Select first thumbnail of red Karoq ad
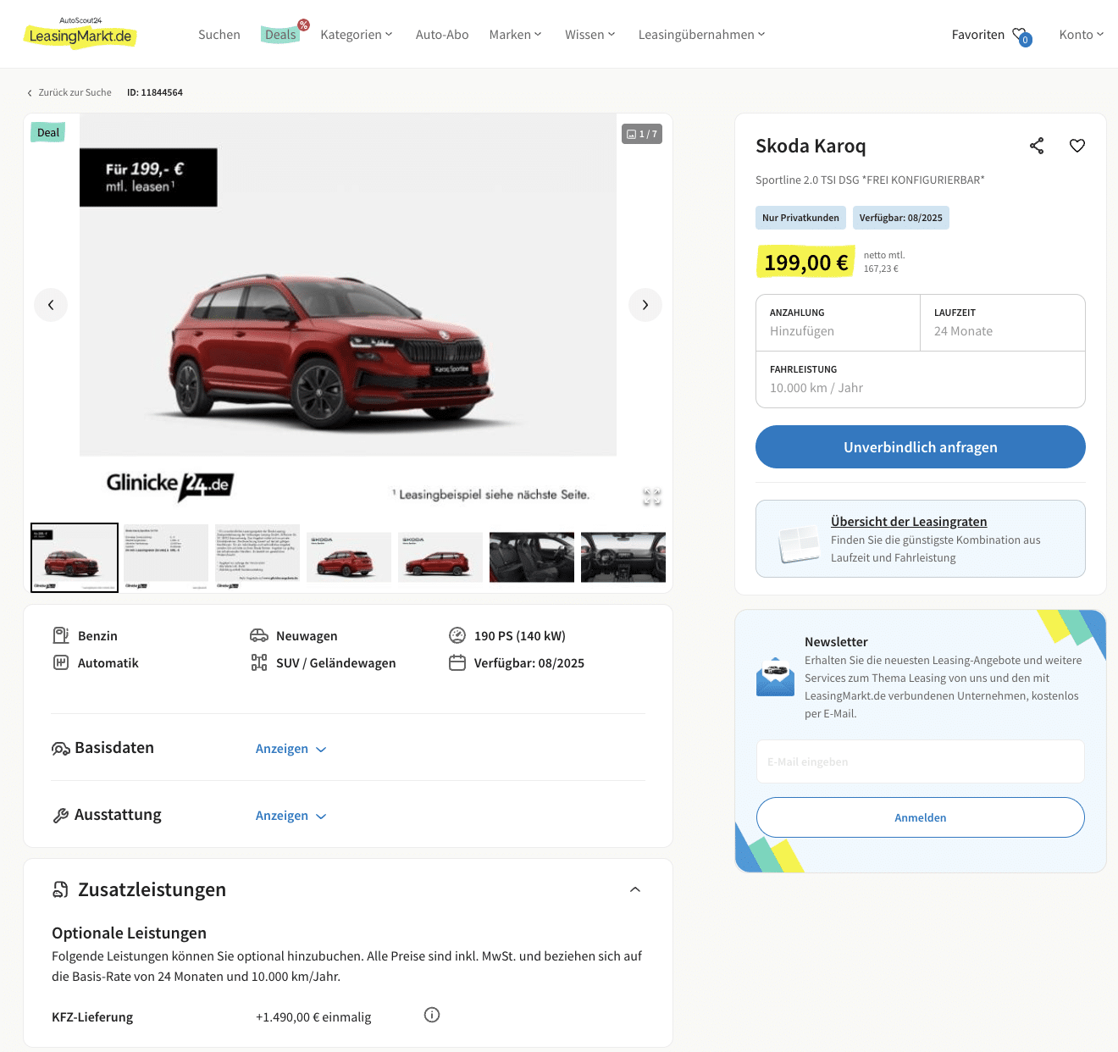 click(x=75, y=557)
